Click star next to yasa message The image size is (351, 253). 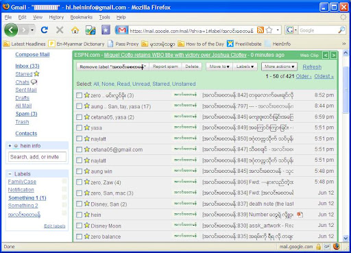87,128
